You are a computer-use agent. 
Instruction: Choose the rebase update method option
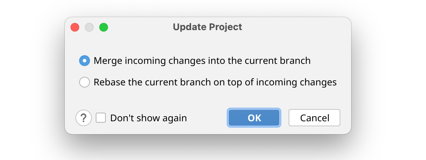coord(84,82)
